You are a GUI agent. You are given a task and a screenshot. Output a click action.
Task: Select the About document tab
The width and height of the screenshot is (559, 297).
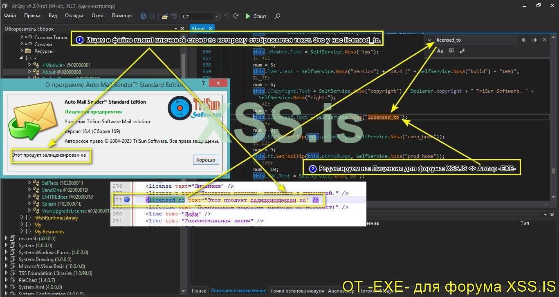(x=198, y=29)
